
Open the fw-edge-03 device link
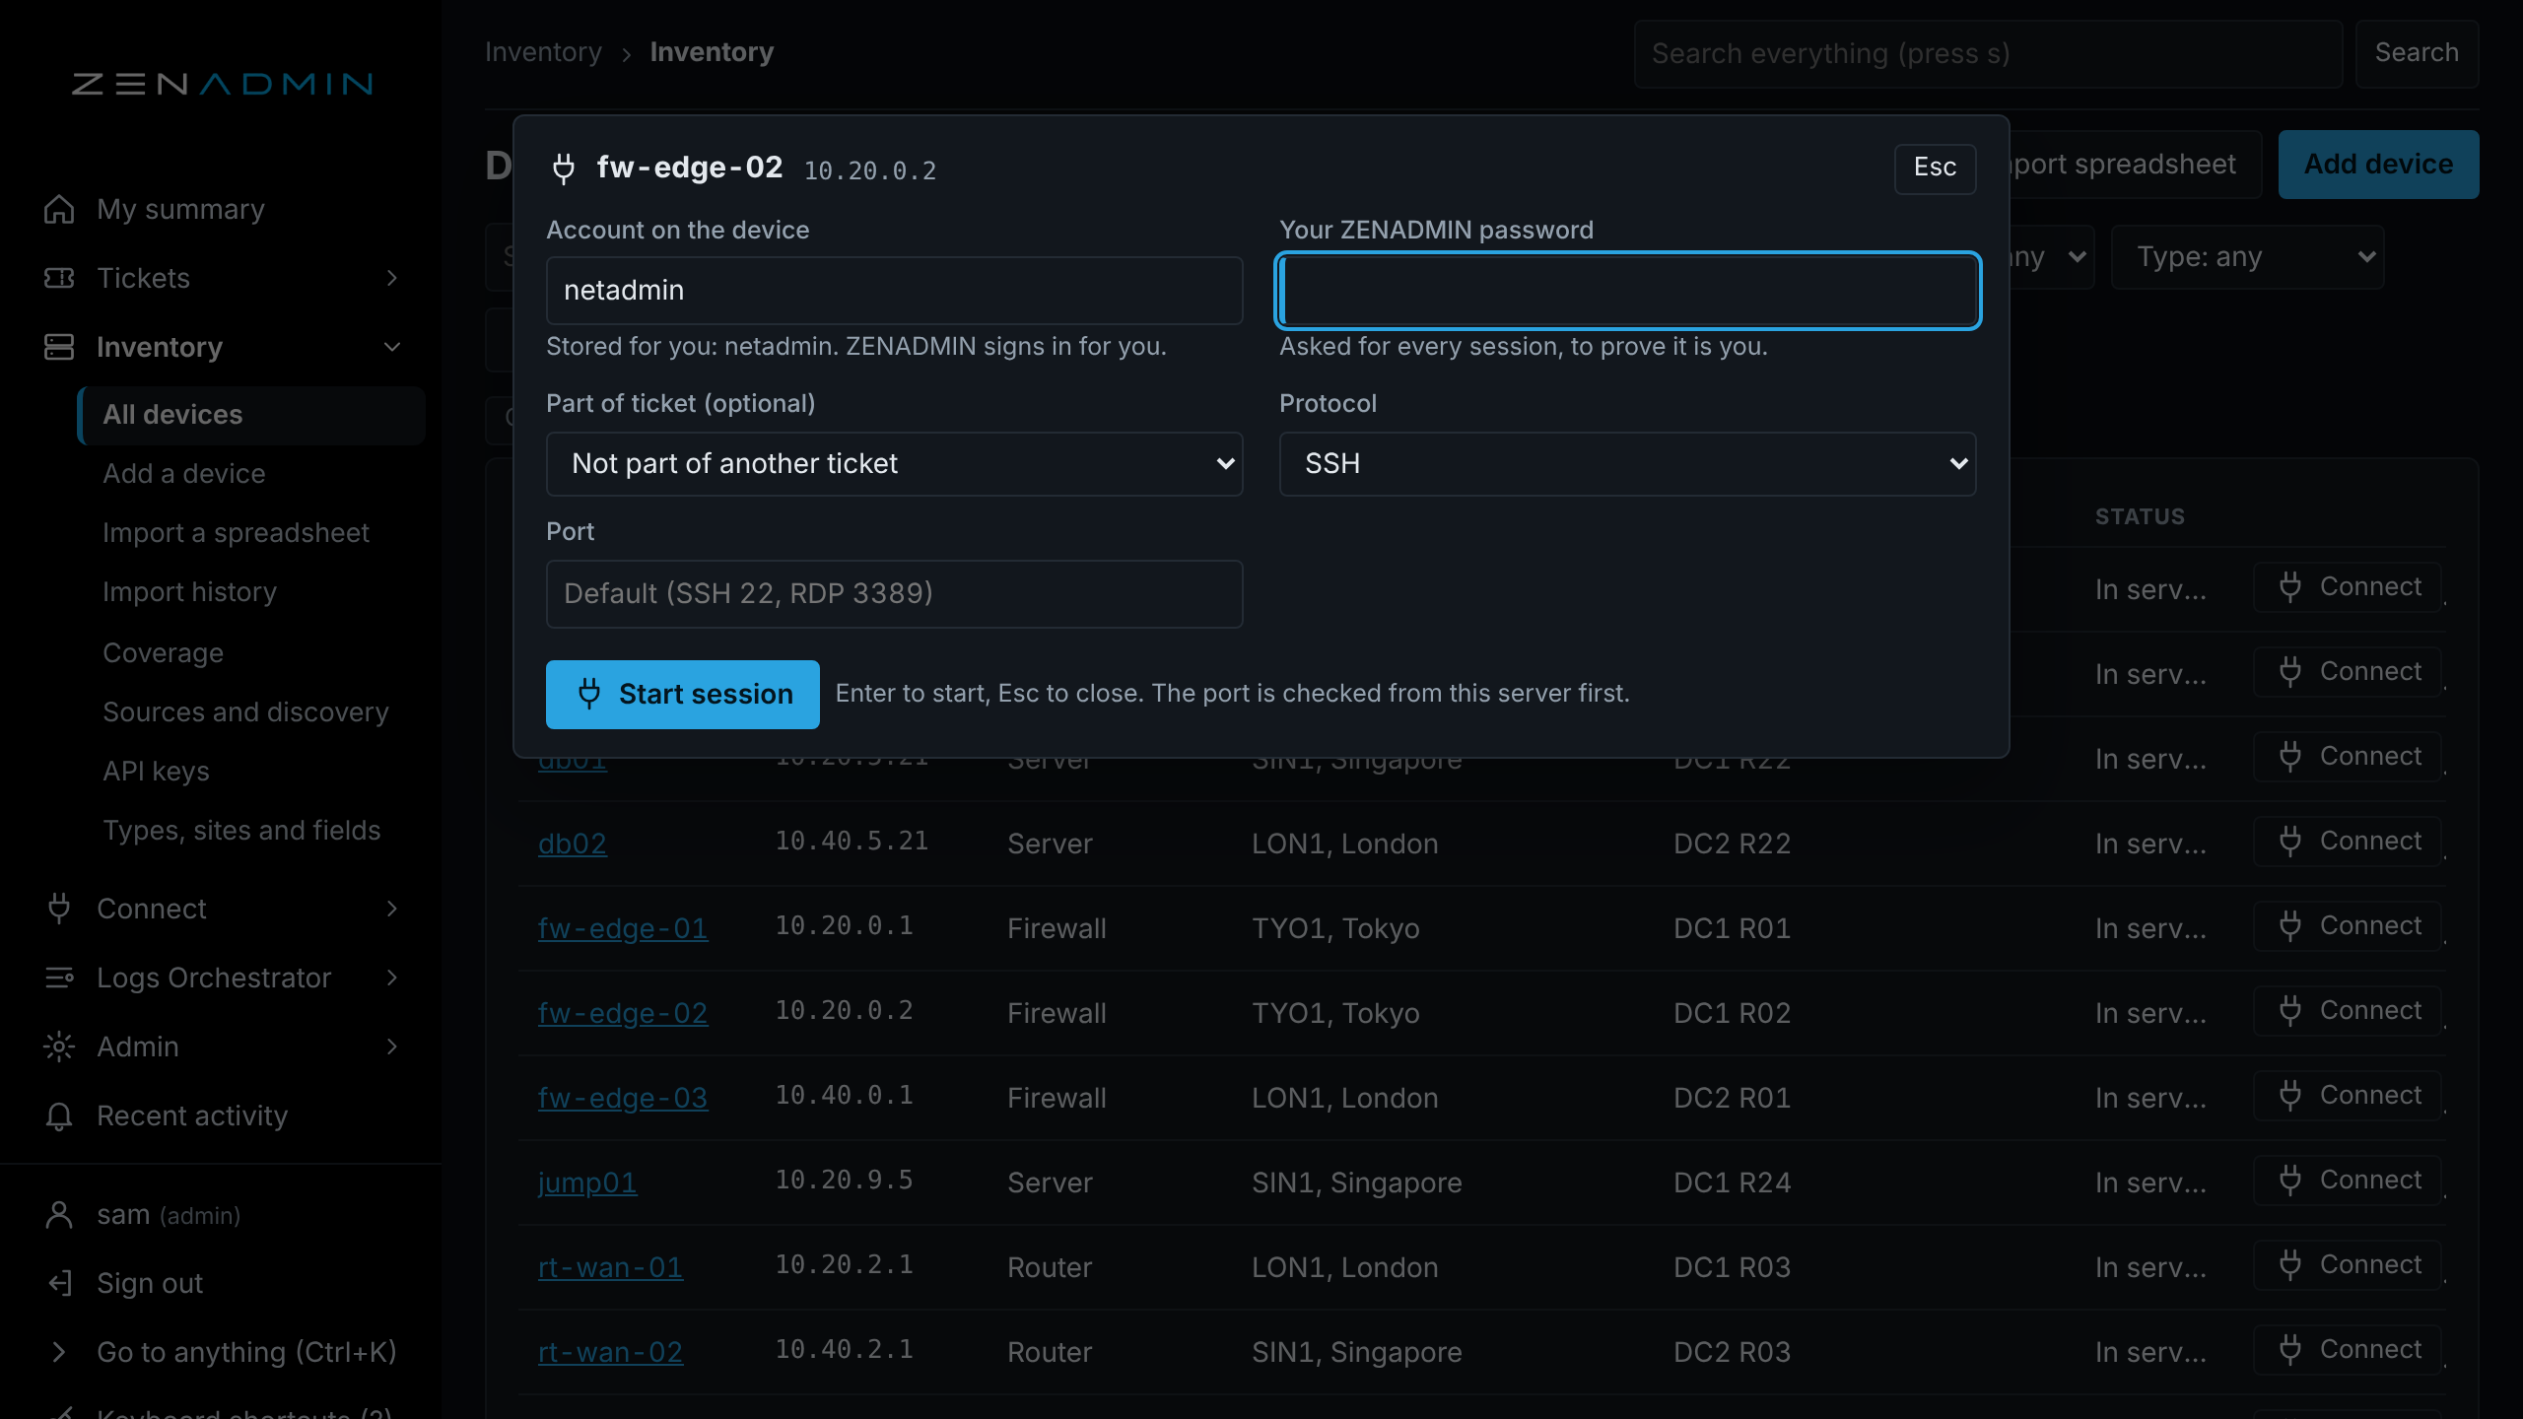[623, 1099]
